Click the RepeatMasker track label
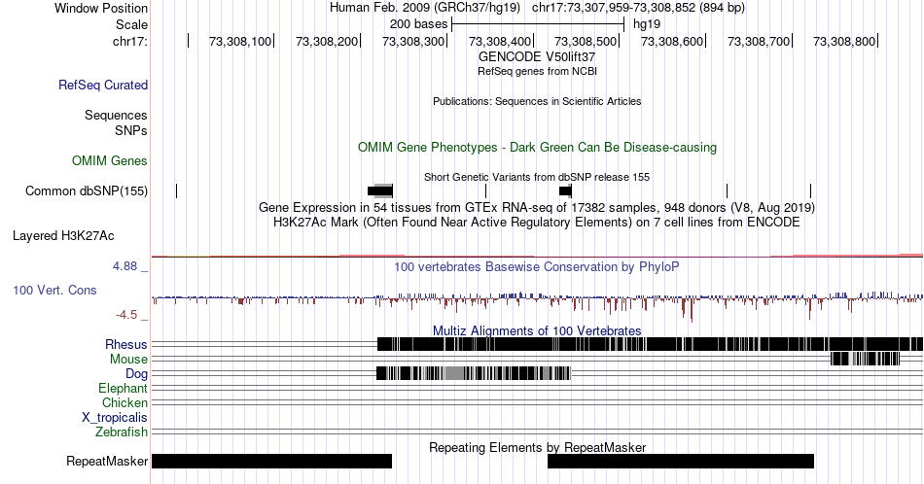 click(x=107, y=461)
